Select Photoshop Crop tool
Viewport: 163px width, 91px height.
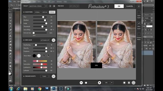pos(10,24)
